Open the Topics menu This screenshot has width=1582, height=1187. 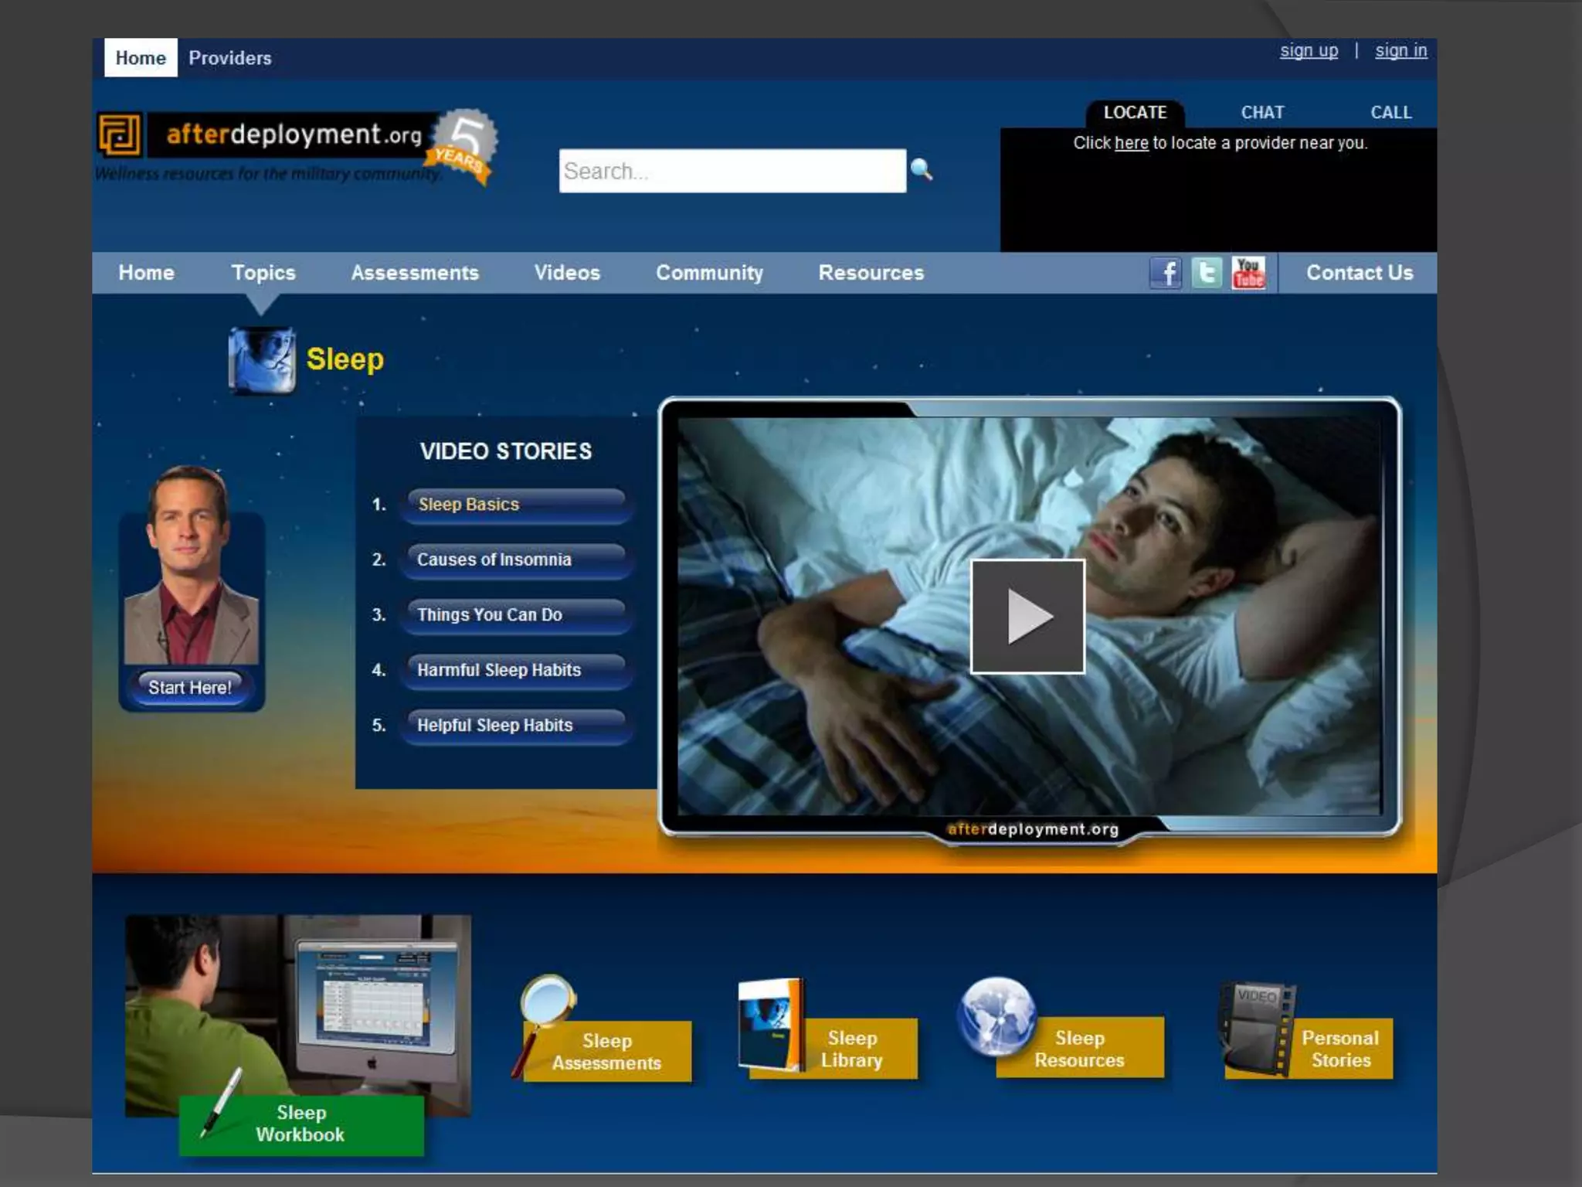[263, 273]
